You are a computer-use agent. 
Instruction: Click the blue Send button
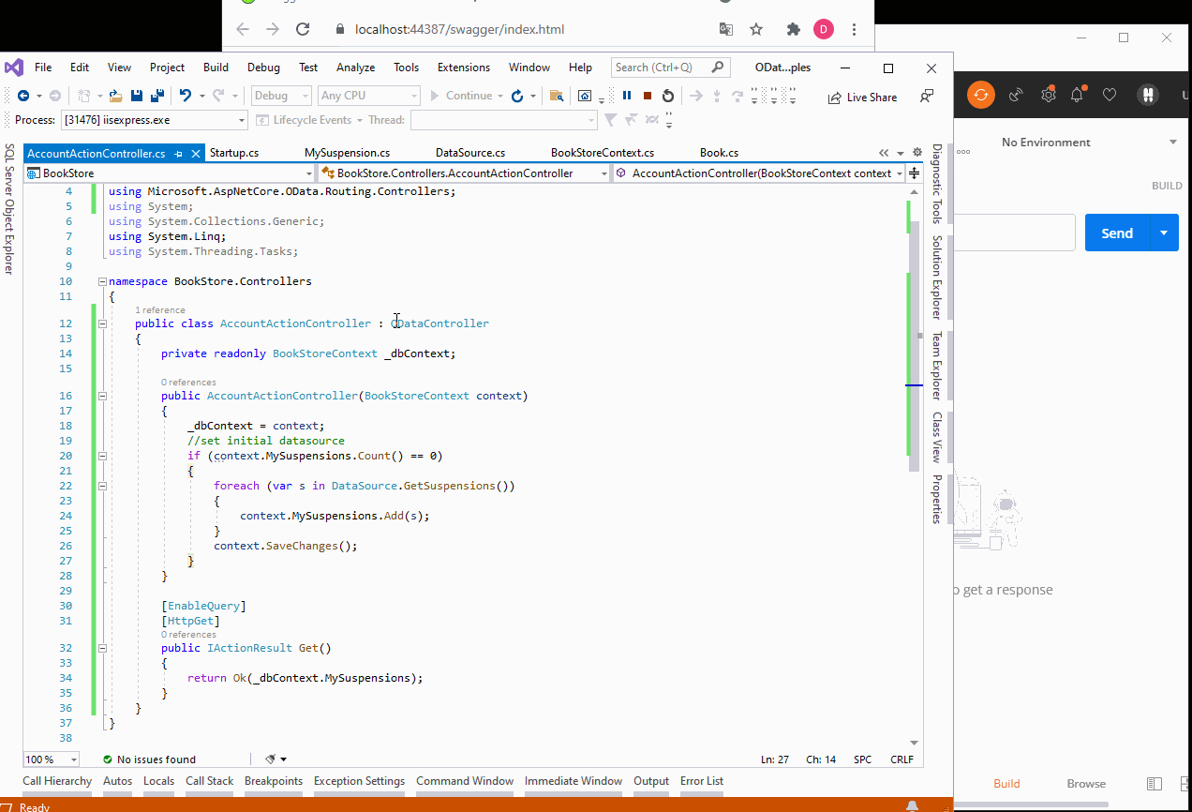[1116, 233]
